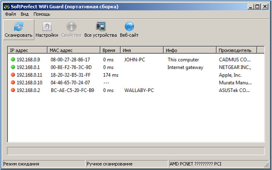Open the Веб-сайт globe icon
272x170 pixels.
coord(129,26)
